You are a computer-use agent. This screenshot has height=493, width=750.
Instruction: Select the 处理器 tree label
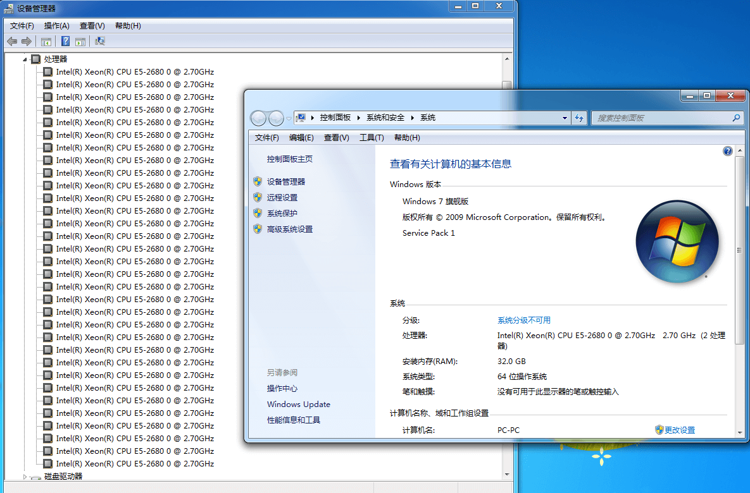(x=56, y=59)
